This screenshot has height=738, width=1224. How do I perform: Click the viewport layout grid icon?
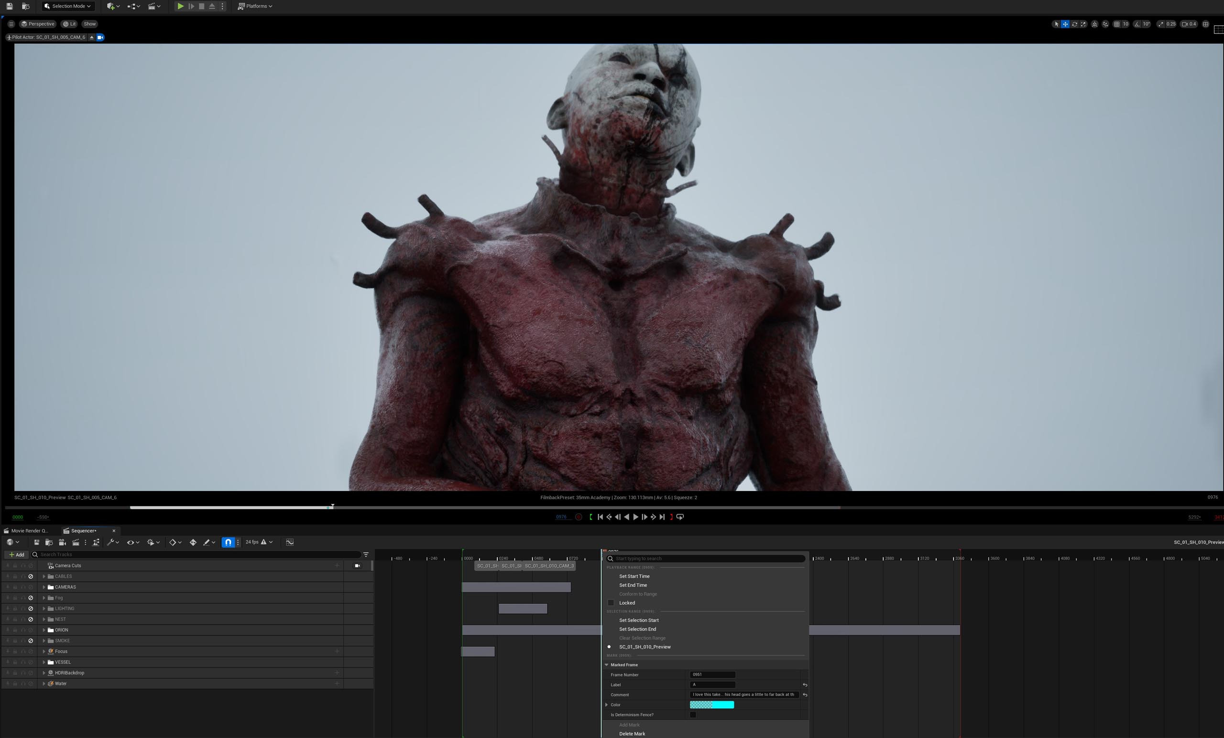point(1206,24)
